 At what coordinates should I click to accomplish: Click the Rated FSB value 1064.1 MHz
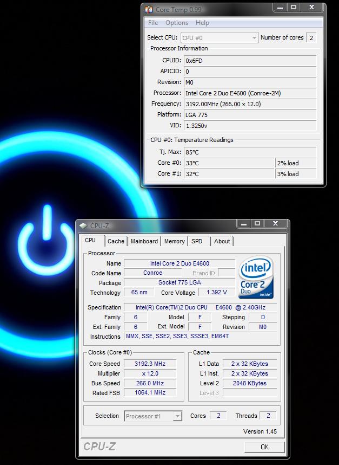click(x=150, y=392)
